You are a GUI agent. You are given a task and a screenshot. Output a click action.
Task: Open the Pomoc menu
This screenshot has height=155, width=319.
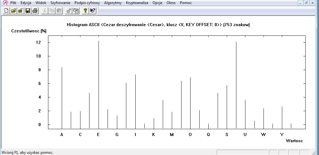click(186, 3)
